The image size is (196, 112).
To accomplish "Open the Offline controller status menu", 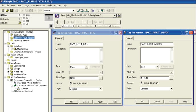I will pos(20,15).
